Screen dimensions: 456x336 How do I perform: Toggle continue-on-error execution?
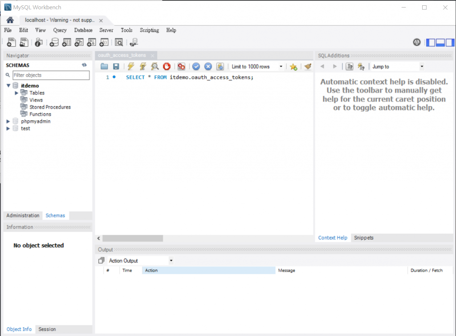tap(181, 67)
